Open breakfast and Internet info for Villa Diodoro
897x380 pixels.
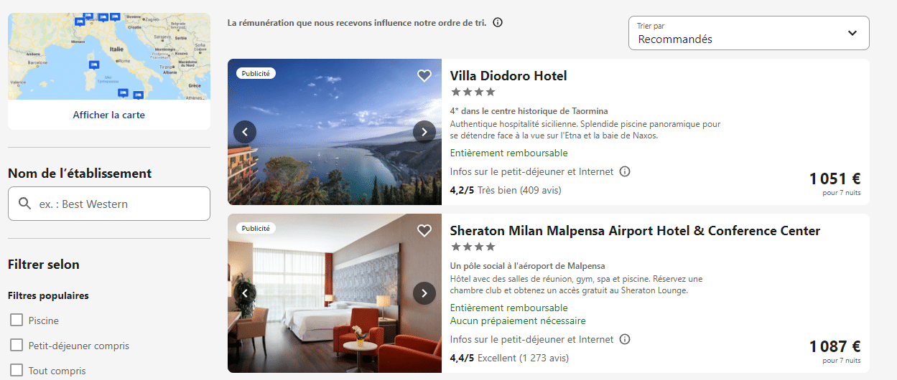click(x=625, y=171)
